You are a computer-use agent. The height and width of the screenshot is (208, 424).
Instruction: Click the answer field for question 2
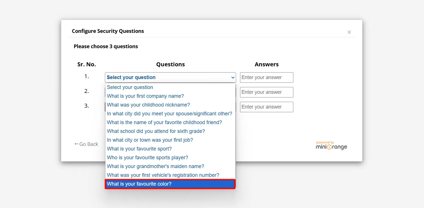coord(266,92)
